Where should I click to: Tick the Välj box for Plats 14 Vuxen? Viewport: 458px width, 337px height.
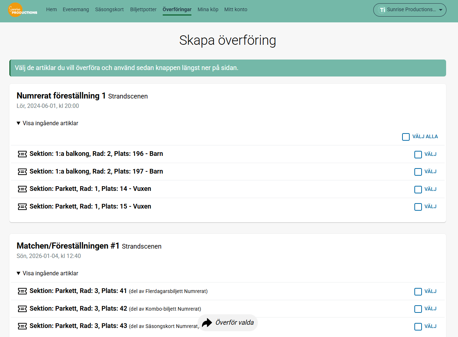[x=418, y=189]
